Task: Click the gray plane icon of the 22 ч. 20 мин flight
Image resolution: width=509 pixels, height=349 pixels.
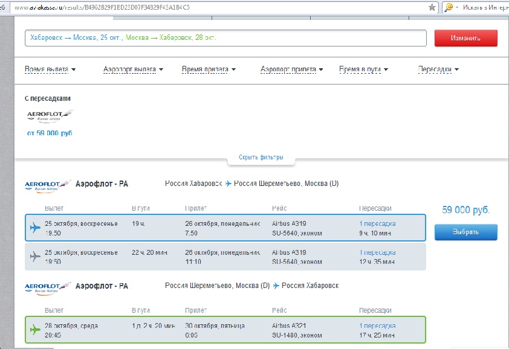Action: coord(35,257)
